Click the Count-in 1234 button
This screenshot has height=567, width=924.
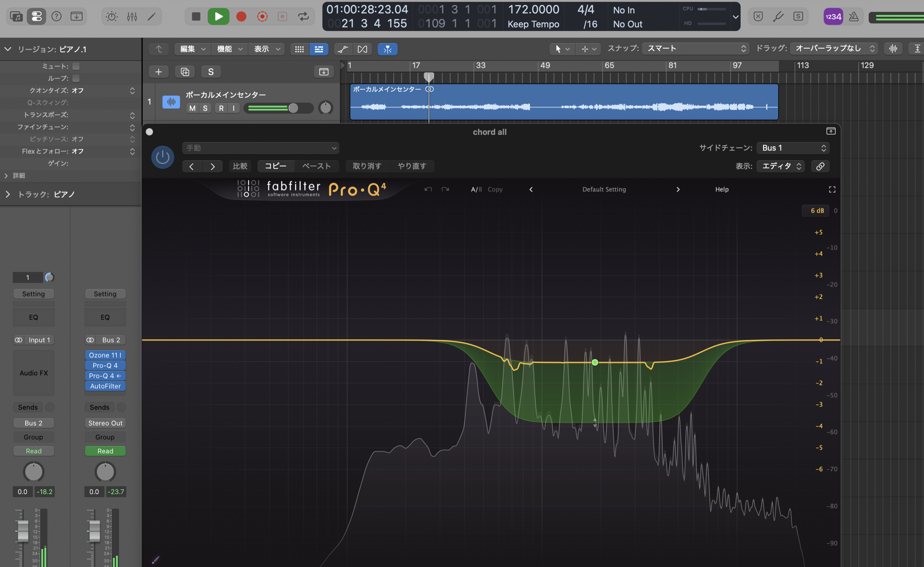pyautogui.click(x=833, y=16)
